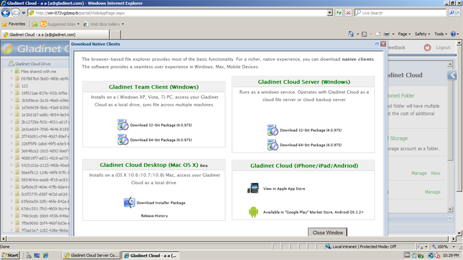
Task: Expand the 19f021ae folder tree node
Action: (12, 93)
